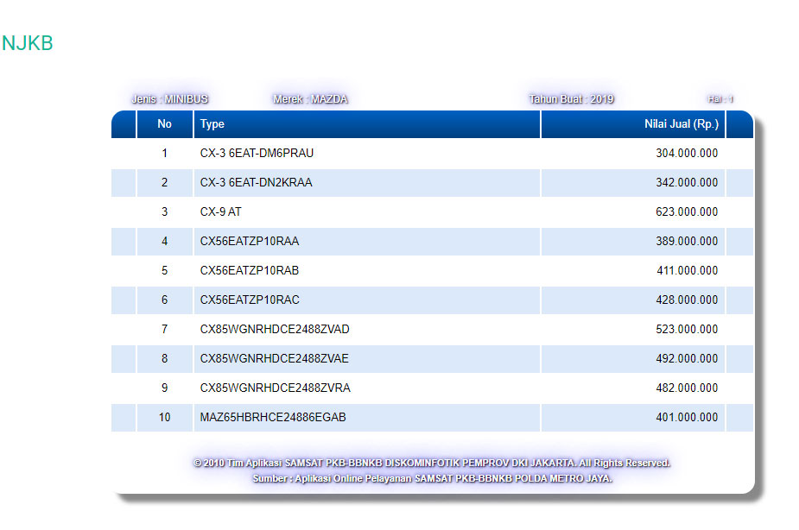The width and height of the screenshot is (799, 530).
Task: Select the type MAZ65HBRHCE24886EGAB
Action: [273, 418]
